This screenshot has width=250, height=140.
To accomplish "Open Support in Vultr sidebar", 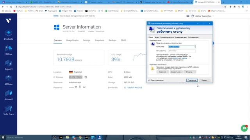I will tap(9, 65).
